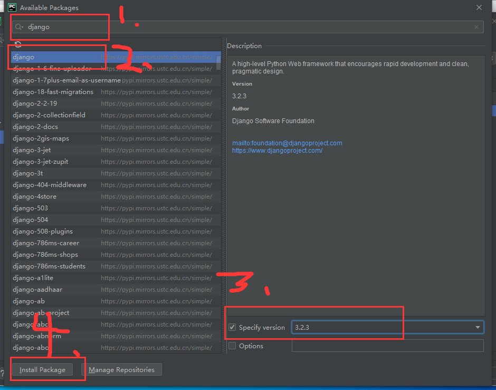This screenshot has height=390, width=496.
Task: Select the django-a1lite package
Action: 116,278
